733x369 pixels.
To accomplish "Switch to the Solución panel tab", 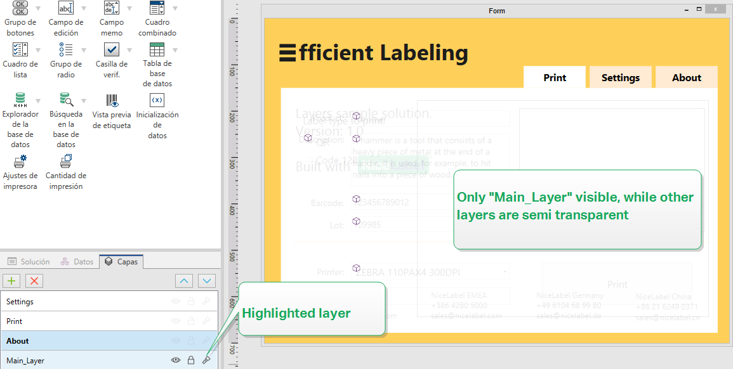I will tap(29, 261).
